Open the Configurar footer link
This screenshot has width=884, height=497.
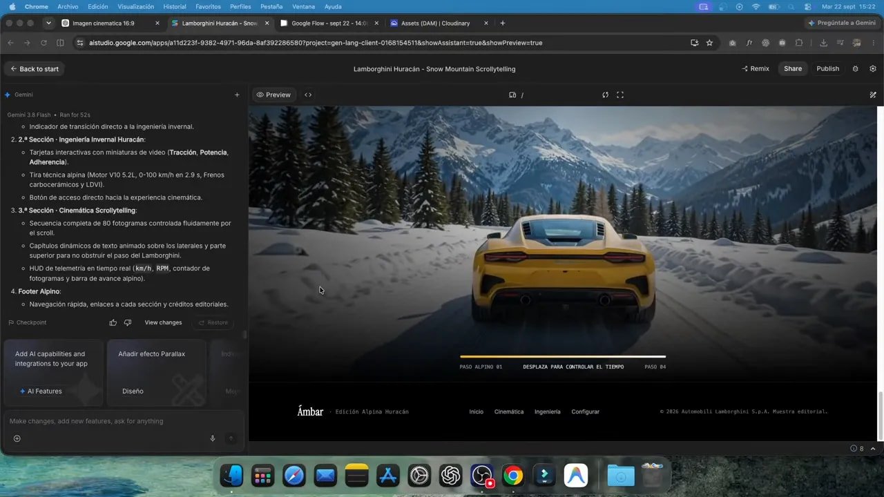coord(586,411)
